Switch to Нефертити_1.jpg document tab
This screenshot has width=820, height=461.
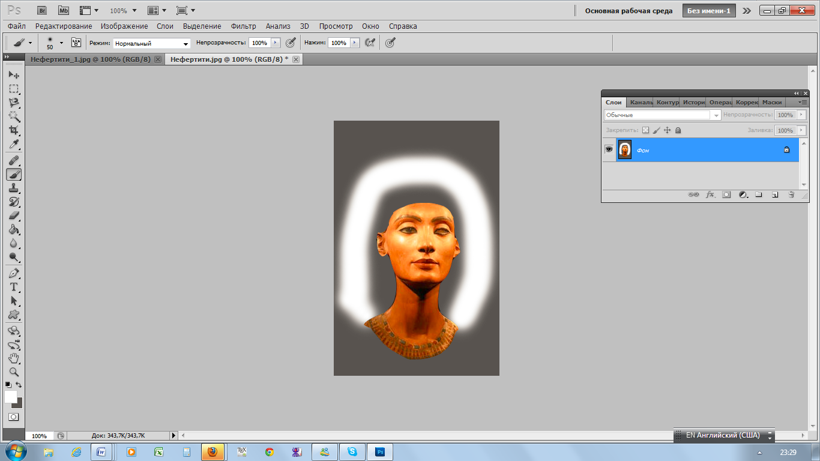click(x=91, y=59)
